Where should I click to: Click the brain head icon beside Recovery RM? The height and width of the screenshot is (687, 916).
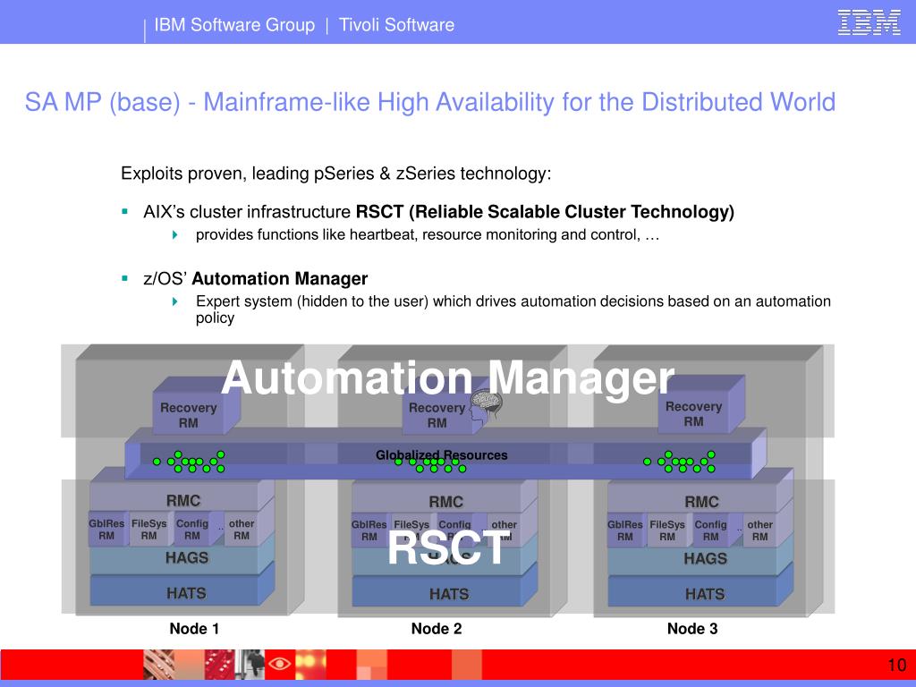coord(486,406)
